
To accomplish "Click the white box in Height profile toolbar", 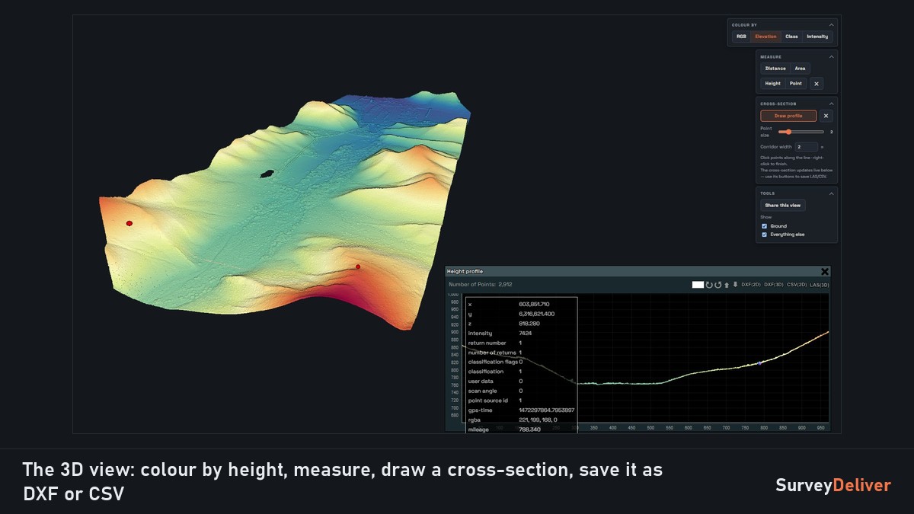I will click(x=698, y=285).
